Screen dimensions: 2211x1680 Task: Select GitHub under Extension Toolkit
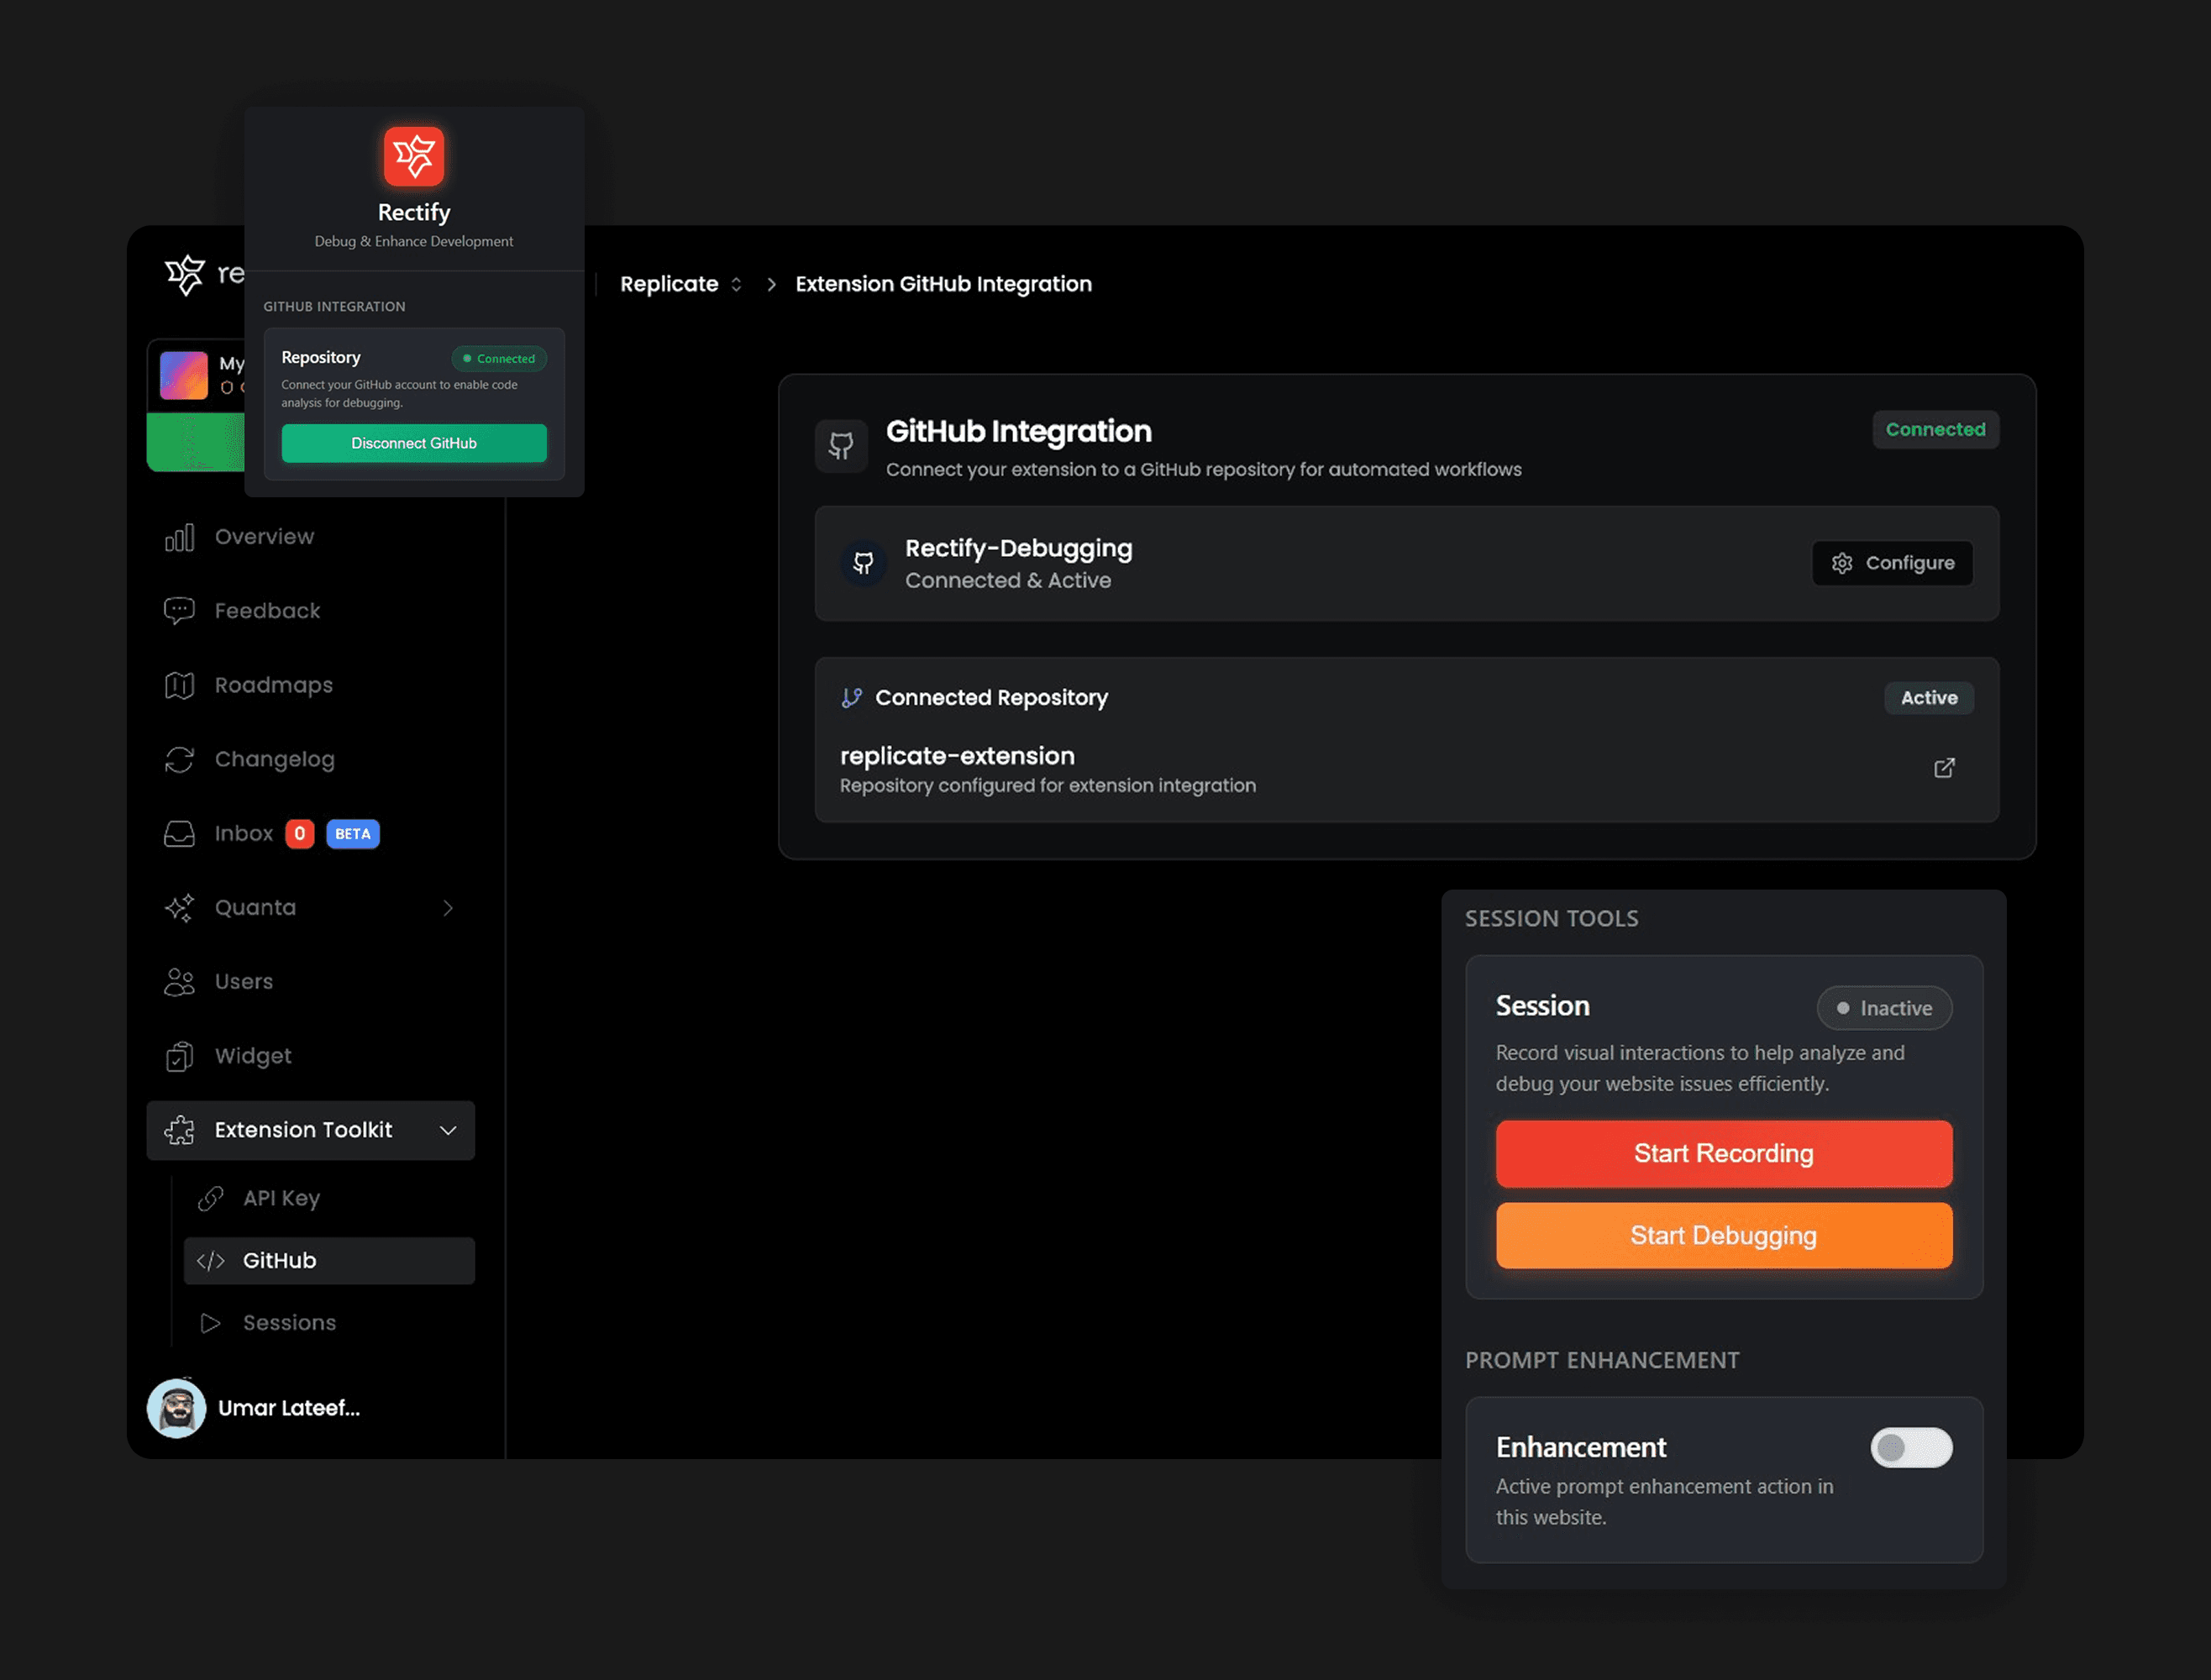(329, 1261)
